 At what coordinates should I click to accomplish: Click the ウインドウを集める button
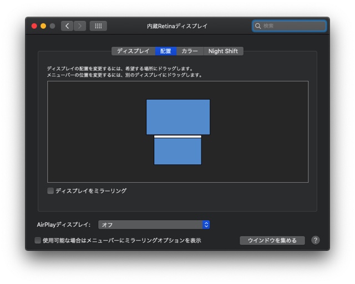click(x=272, y=240)
